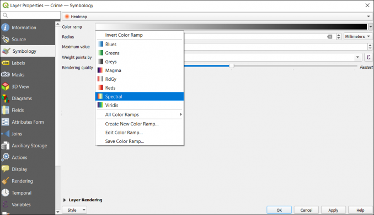The height and width of the screenshot is (215, 374).
Task: Click the Apply button
Action: point(333,210)
